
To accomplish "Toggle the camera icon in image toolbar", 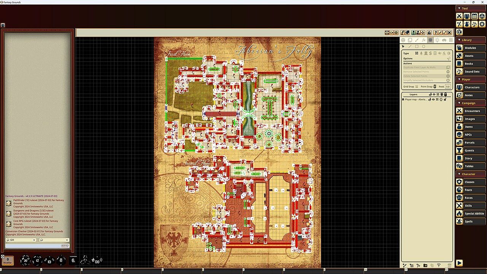I will (391, 33).
